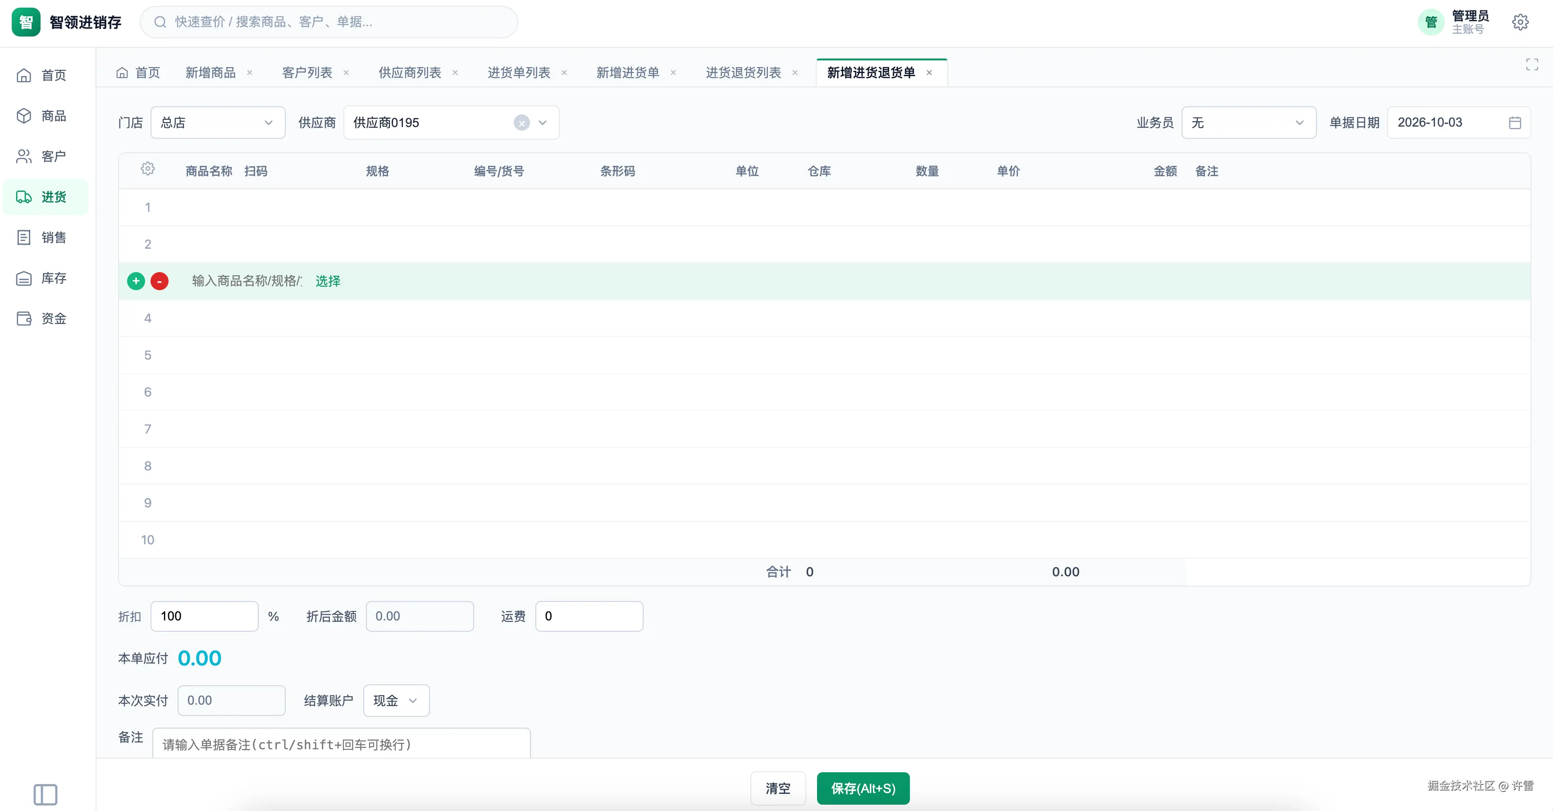Screen dimensions: 1553x811
Task: Close the 客户列表 tab
Action: pos(346,73)
